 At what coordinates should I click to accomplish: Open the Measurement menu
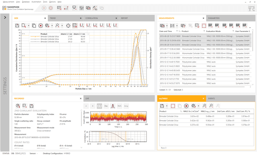tap(8, 2)
